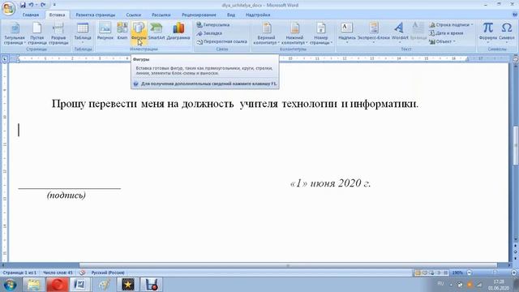The image size is (519, 292).
Task: Open the Windows Start menu
Action: tap(10, 285)
